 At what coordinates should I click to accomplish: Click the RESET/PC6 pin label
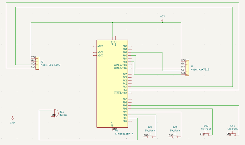point(121,93)
